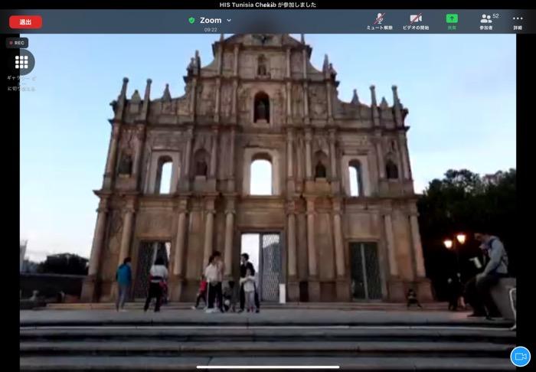
Task: Open meeting info via Zoom title text
Action: [211, 20]
